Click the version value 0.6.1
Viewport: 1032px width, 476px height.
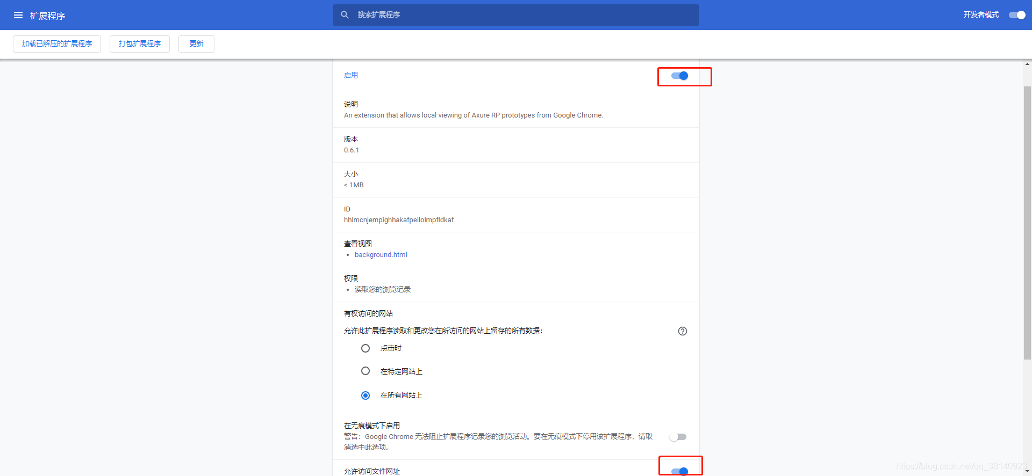(x=352, y=150)
